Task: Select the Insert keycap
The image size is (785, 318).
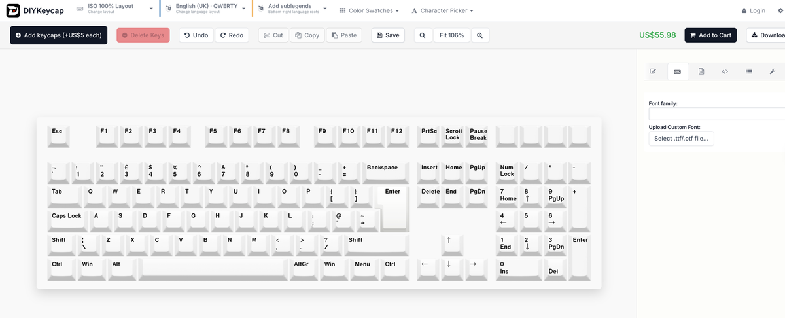Action: (429, 173)
